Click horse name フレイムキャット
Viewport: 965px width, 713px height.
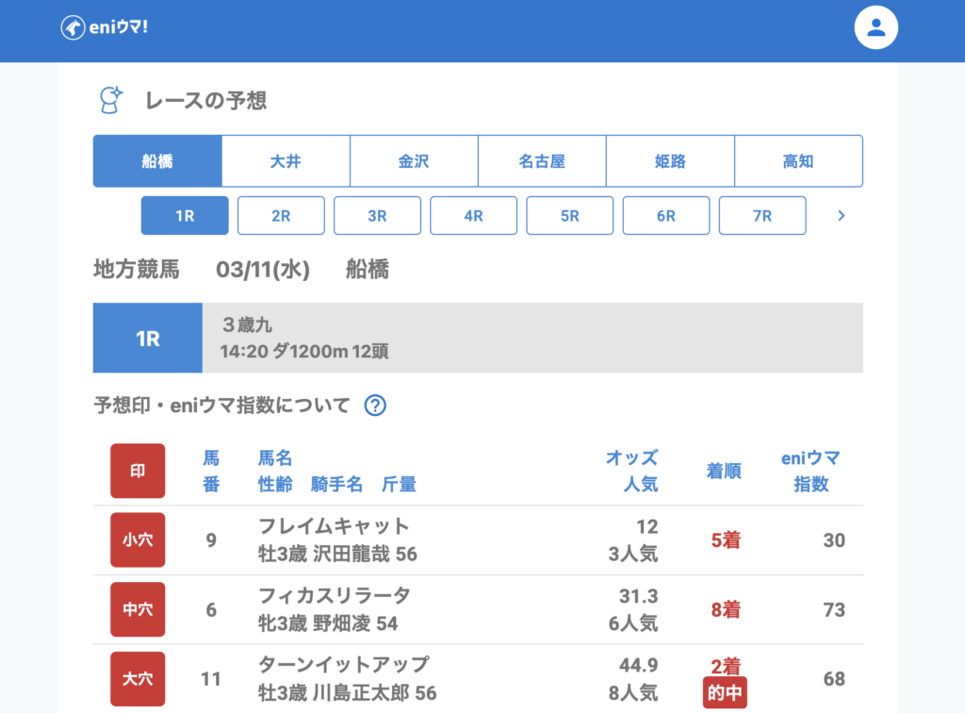(x=334, y=526)
